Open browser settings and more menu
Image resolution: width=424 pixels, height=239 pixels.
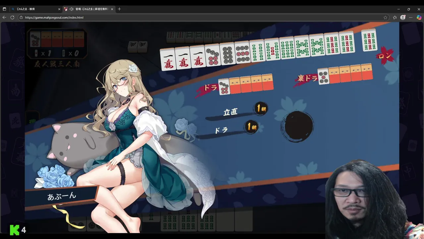[x=411, y=17]
